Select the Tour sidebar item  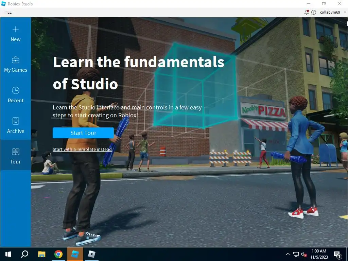coord(16,155)
